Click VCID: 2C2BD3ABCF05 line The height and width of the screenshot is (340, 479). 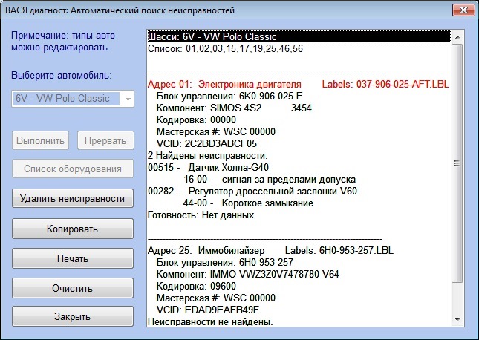206,144
